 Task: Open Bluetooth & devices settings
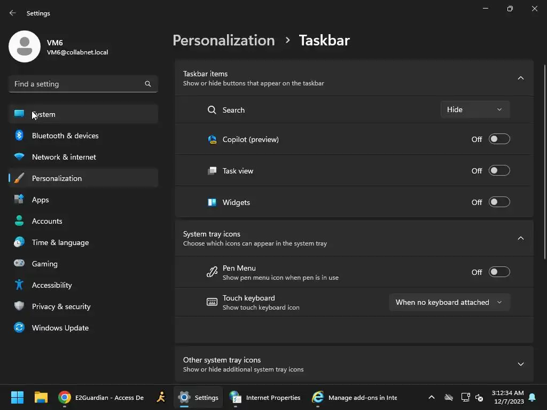click(65, 136)
